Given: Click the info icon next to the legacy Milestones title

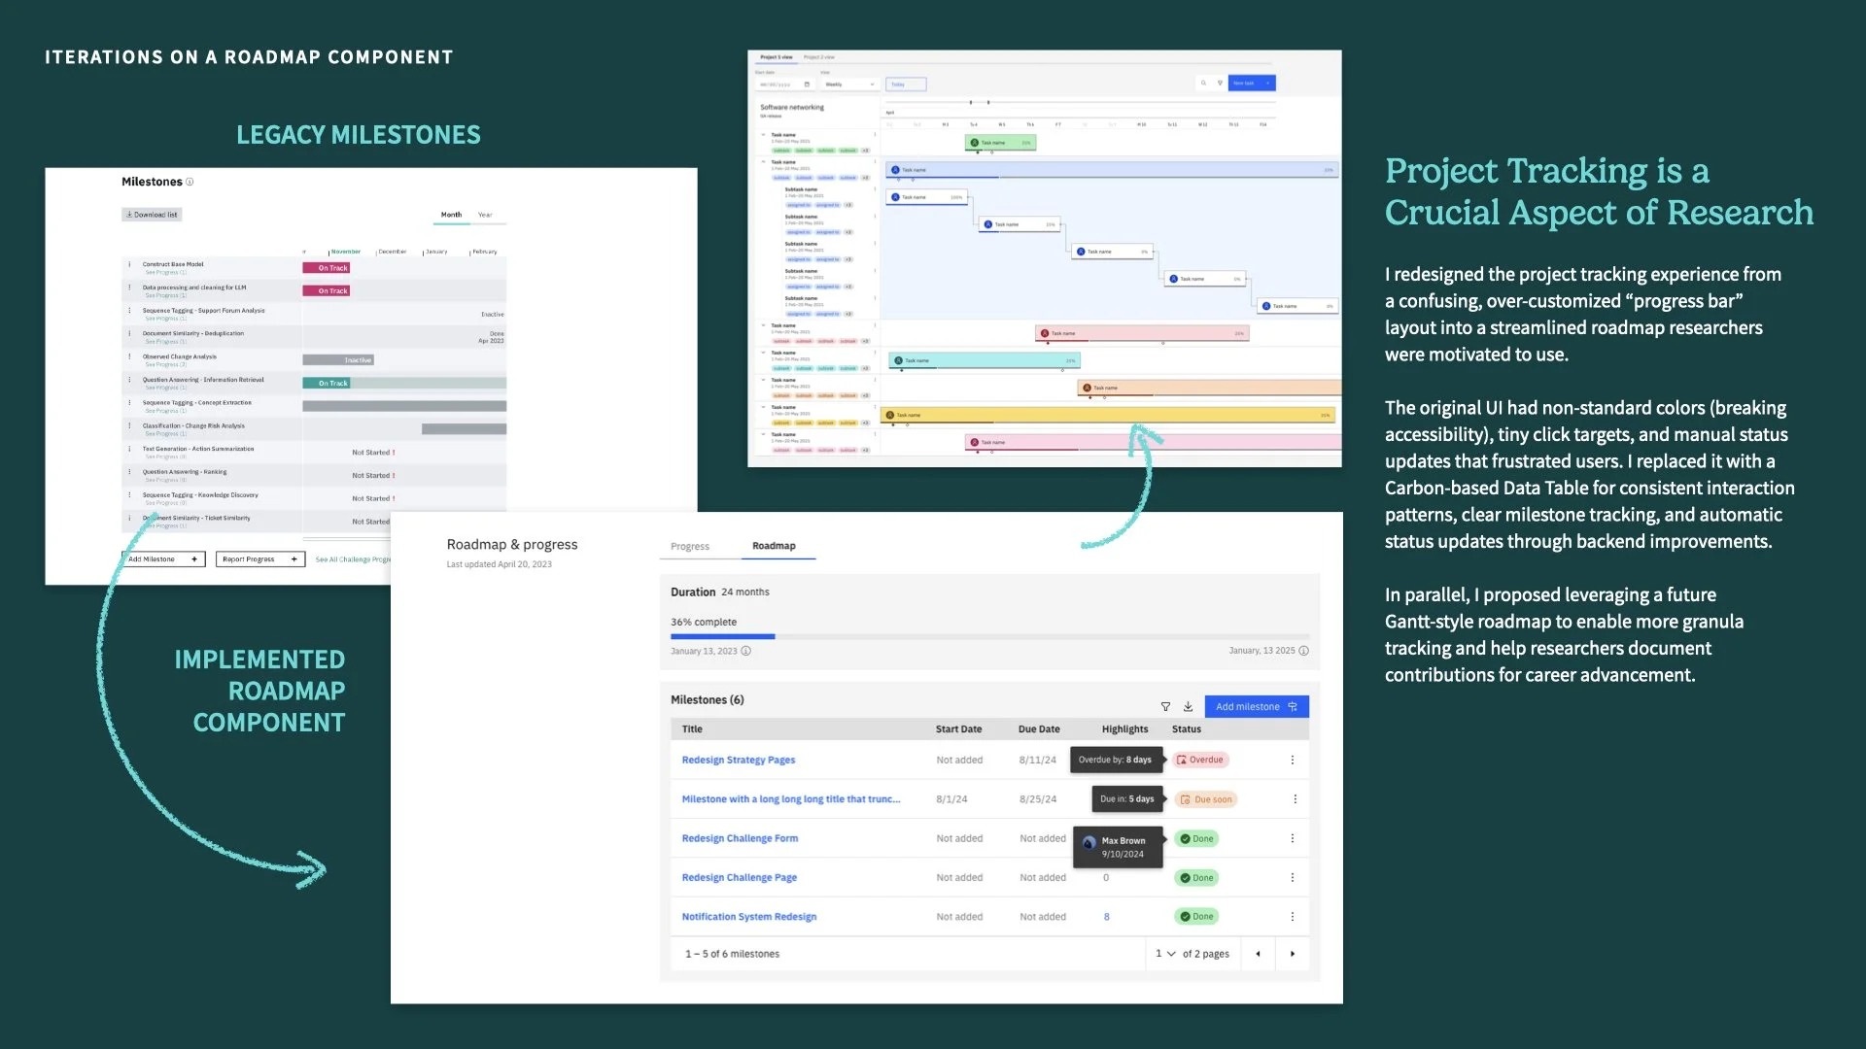Looking at the screenshot, I should pyautogui.click(x=190, y=182).
